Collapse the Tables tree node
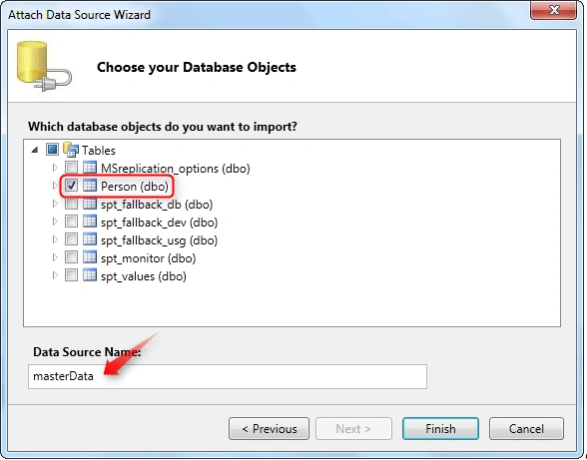The height and width of the screenshot is (460, 587). [x=35, y=150]
